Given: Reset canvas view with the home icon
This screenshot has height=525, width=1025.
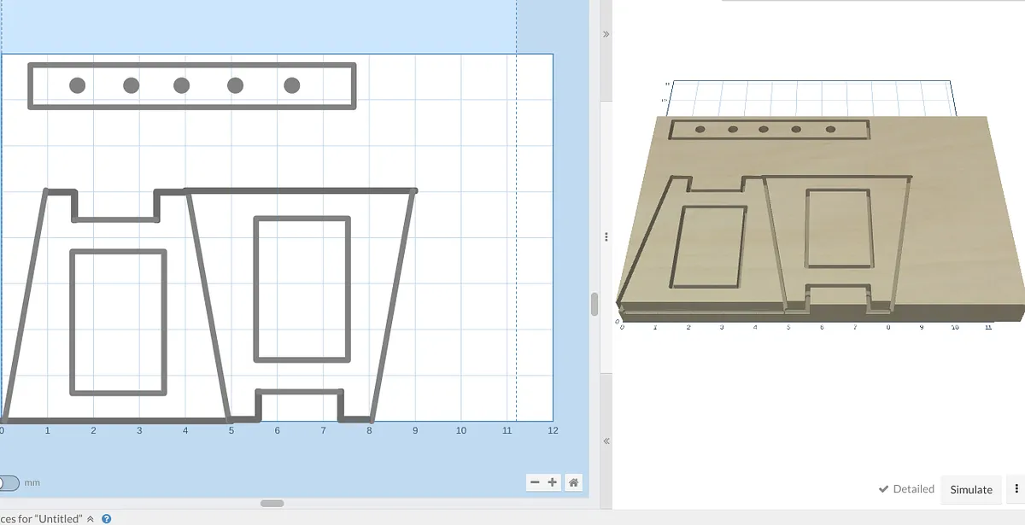Looking at the screenshot, I should coord(574,482).
